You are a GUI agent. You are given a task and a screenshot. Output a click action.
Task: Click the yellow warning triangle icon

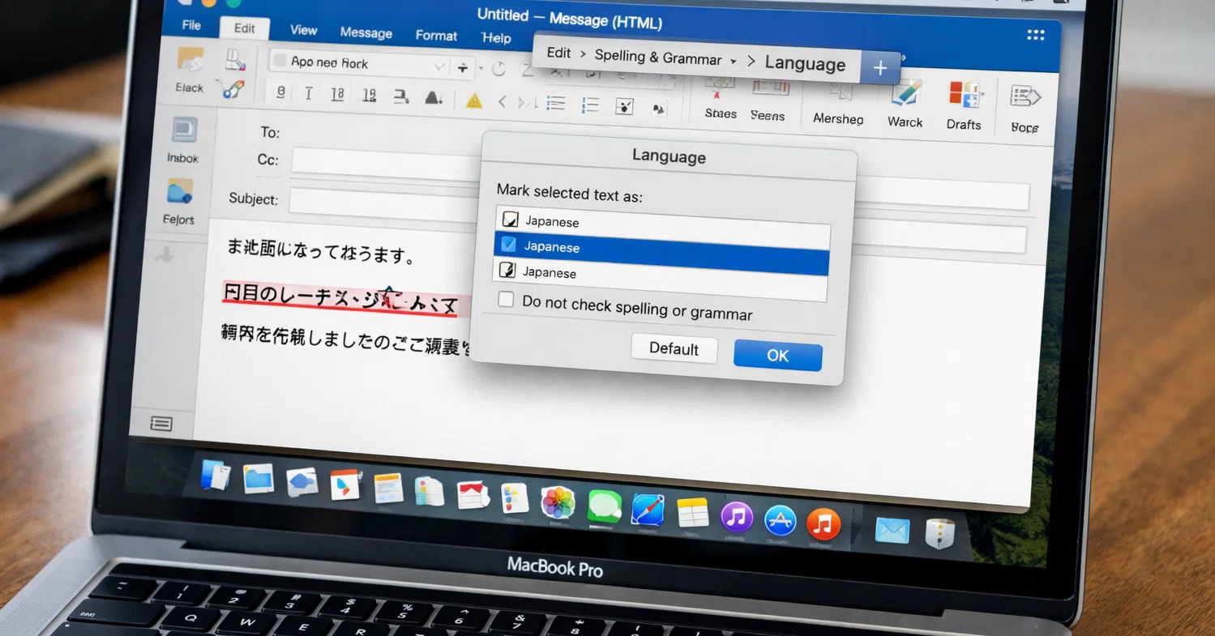(474, 101)
